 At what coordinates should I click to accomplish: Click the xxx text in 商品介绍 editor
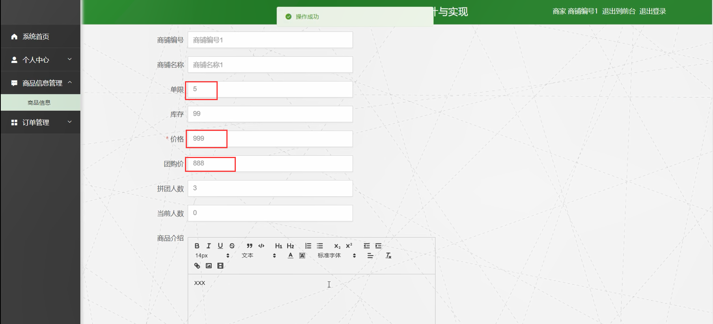click(x=200, y=283)
